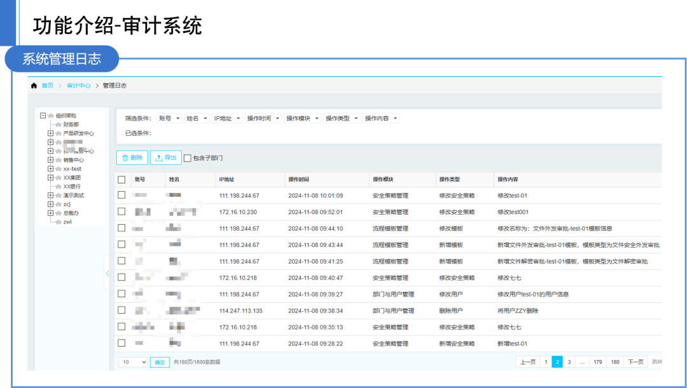The width and height of the screenshot is (687, 388).
Task: Jump to page 1
Action: (x=546, y=362)
